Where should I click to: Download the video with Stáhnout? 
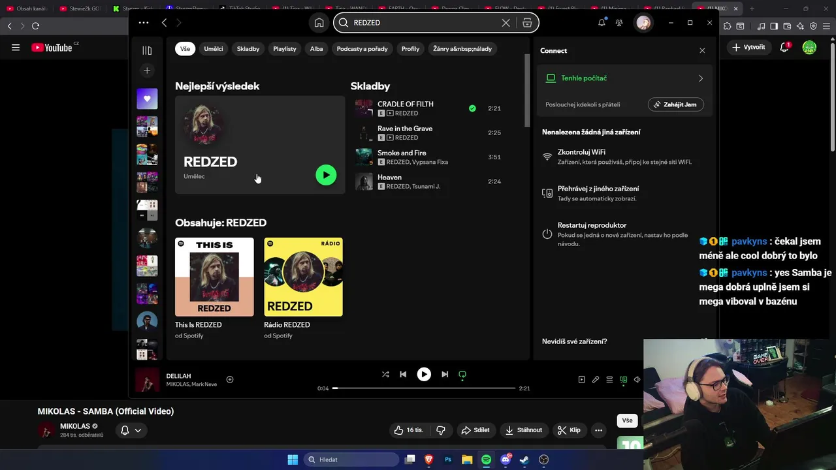pos(524,430)
